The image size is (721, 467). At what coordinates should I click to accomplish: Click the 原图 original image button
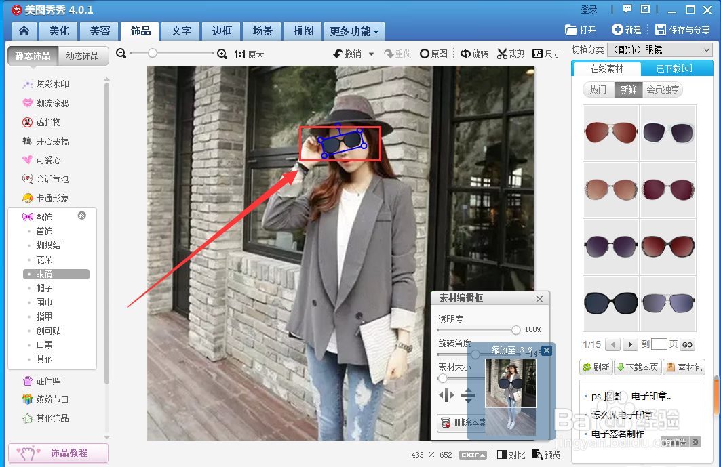coord(433,54)
